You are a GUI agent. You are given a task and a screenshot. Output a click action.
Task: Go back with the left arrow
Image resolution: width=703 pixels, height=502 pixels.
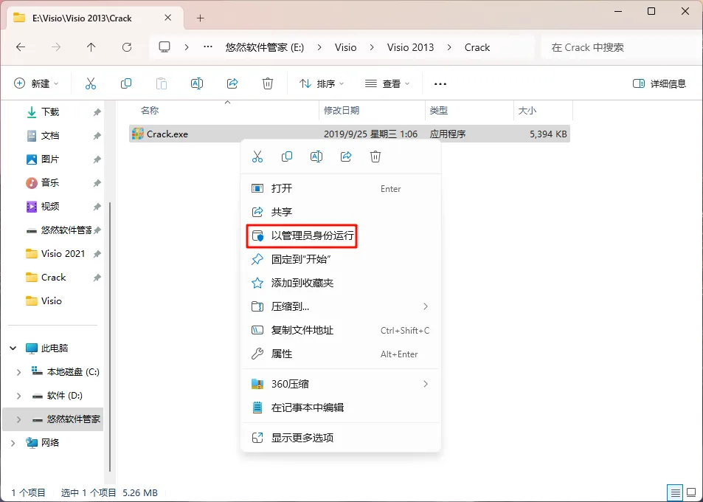pos(21,47)
